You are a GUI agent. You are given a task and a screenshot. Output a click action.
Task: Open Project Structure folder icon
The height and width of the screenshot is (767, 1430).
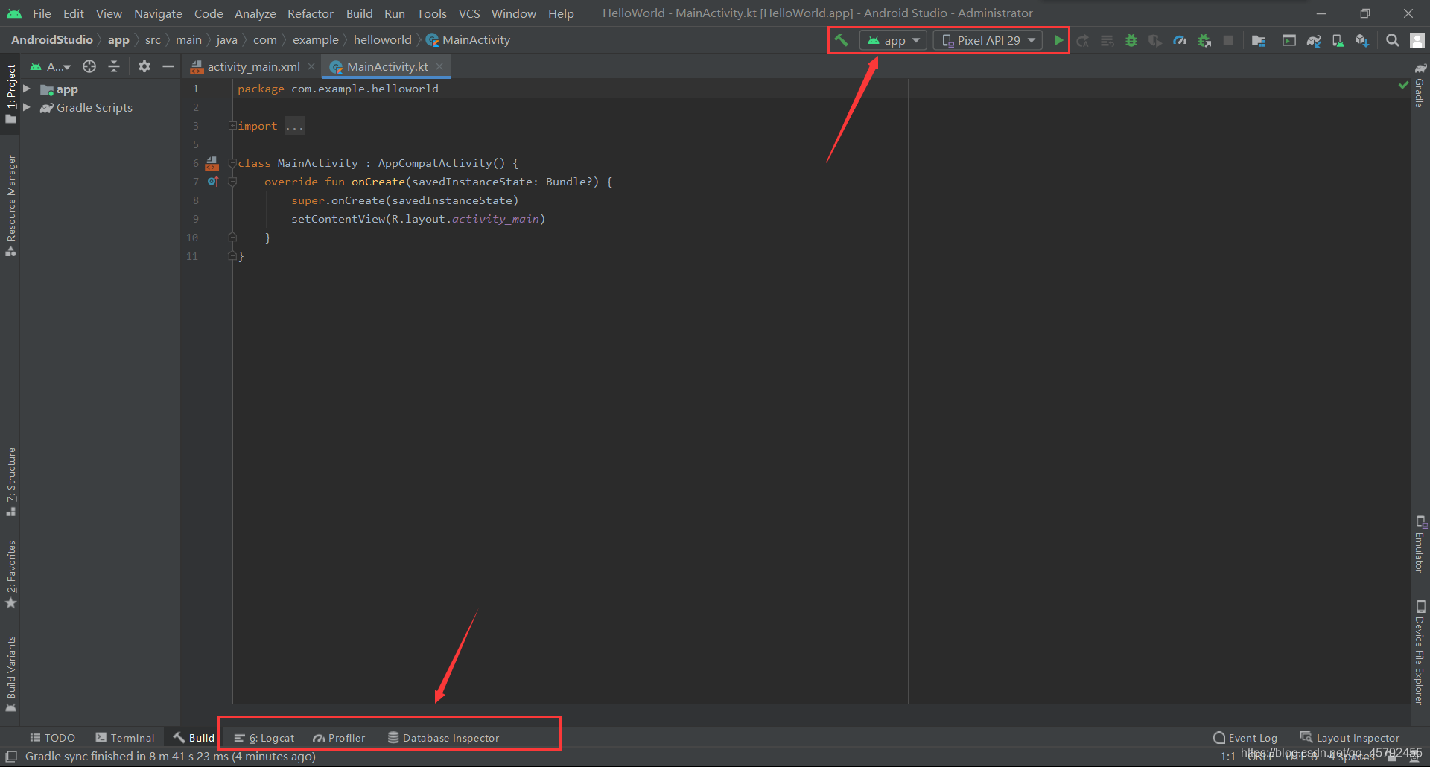1259,40
